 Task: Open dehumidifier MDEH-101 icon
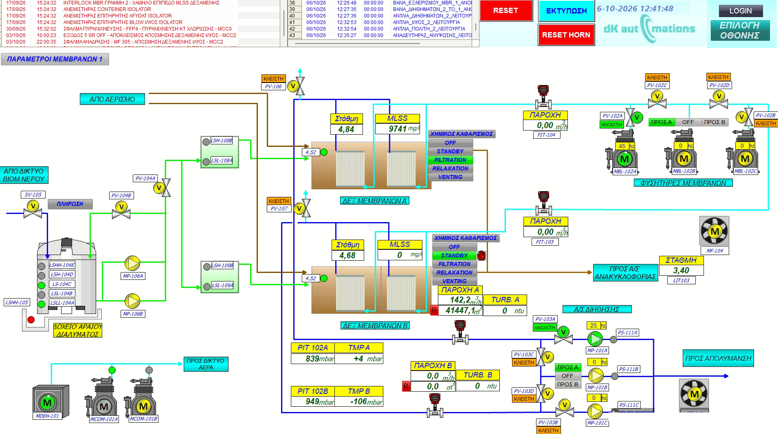point(48,403)
